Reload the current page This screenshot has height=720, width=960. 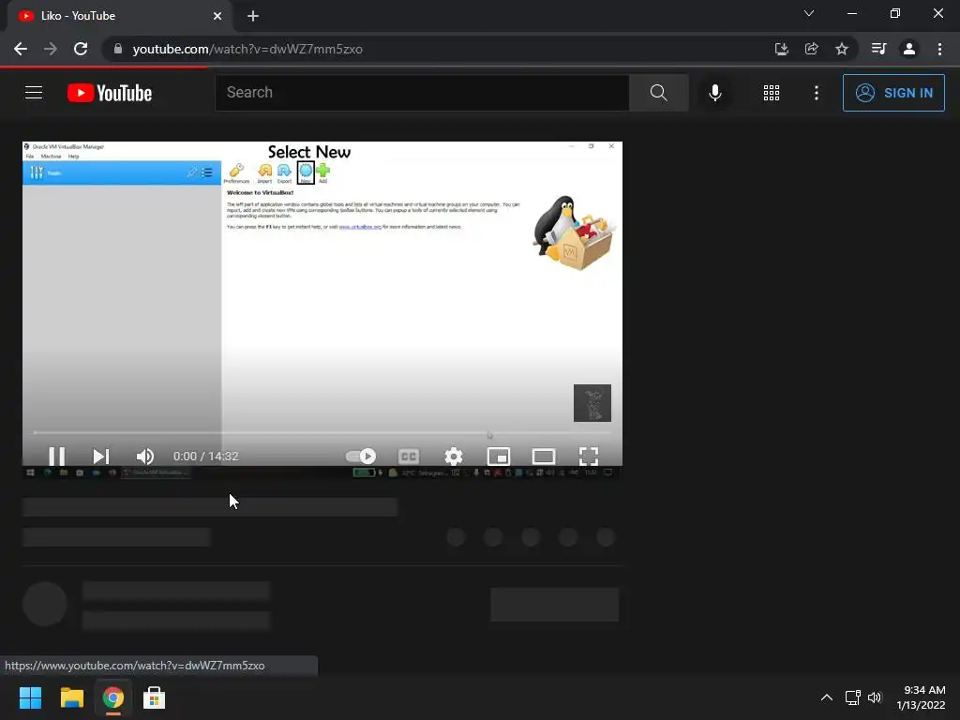tap(81, 49)
